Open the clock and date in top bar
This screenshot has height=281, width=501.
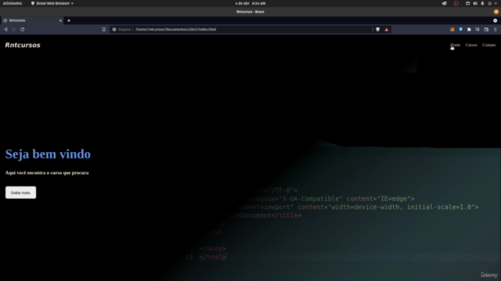point(250,3)
